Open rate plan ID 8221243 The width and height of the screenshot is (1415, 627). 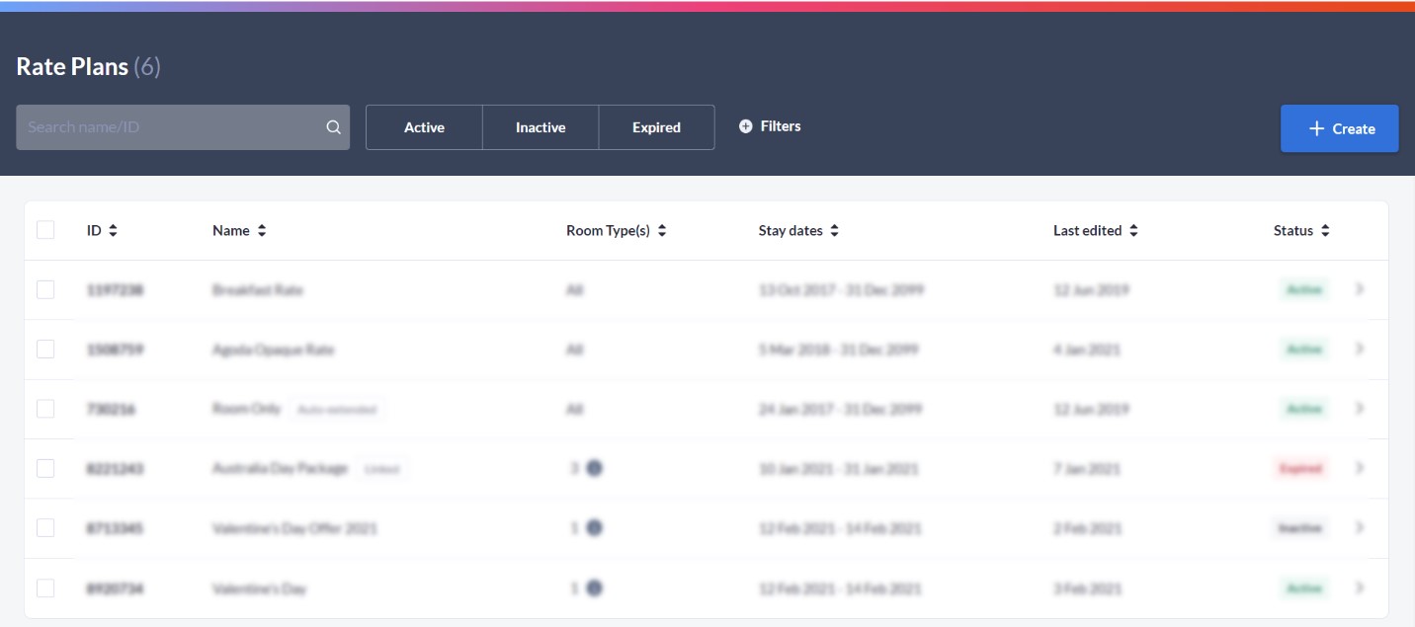[x=115, y=469]
